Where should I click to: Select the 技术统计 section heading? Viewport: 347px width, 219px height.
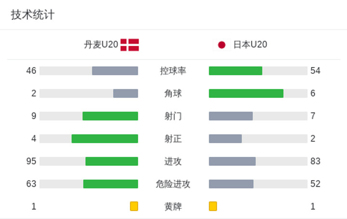33,15
